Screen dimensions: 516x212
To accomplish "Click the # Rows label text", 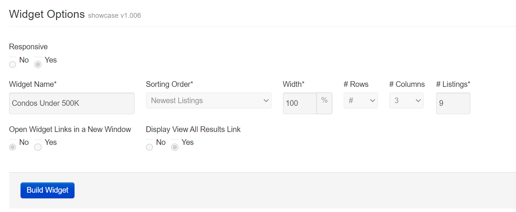I will [x=356, y=84].
